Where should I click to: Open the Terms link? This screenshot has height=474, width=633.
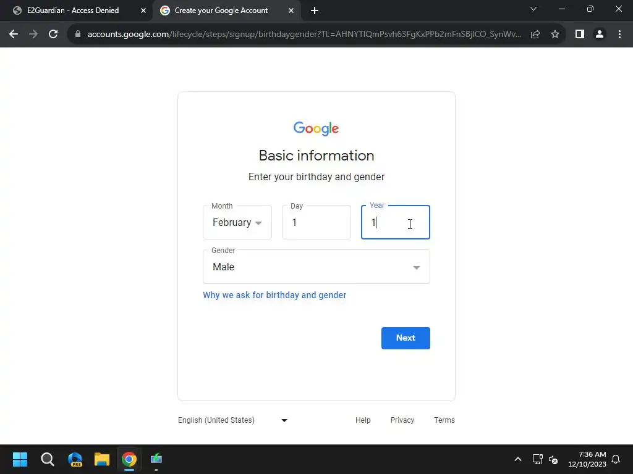click(x=444, y=420)
